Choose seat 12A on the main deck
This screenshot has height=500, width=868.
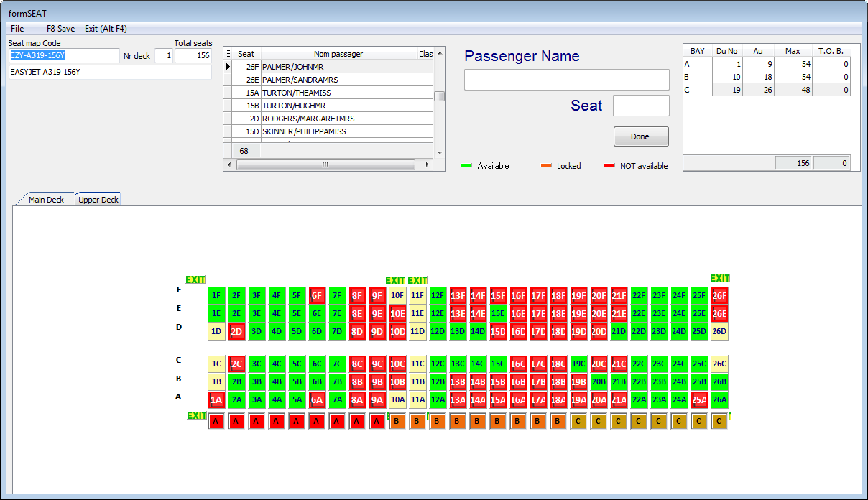point(438,400)
